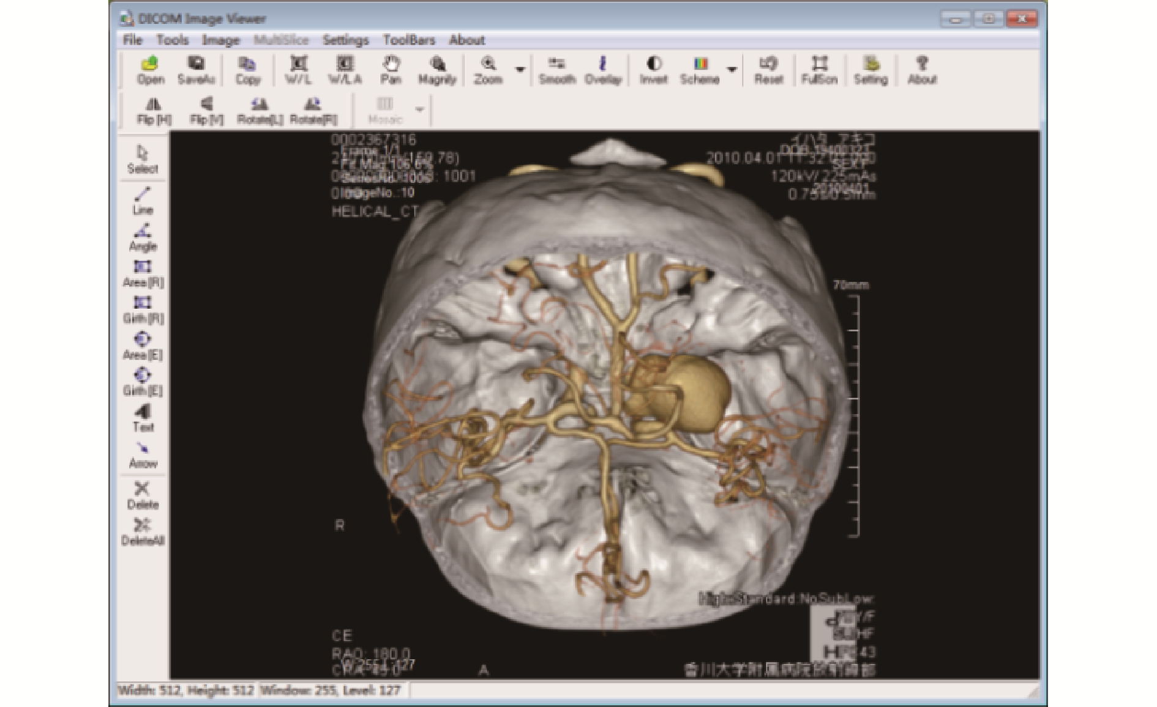
Task: Select the Area[E] ellipse tool
Action: pyautogui.click(x=142, y=346)
